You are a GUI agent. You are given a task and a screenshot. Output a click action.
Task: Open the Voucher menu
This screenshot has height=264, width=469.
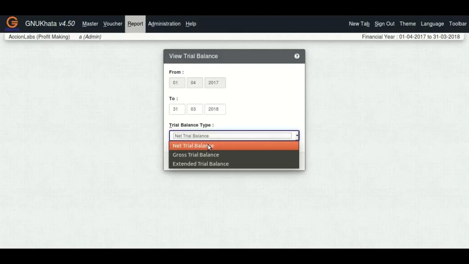click(x=113, y=24)
